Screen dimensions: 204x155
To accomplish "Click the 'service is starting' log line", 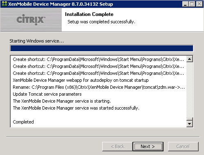I will tap(62, 101).
